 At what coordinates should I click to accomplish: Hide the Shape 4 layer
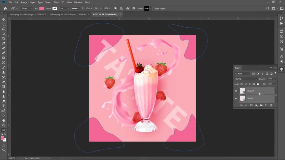236,91
